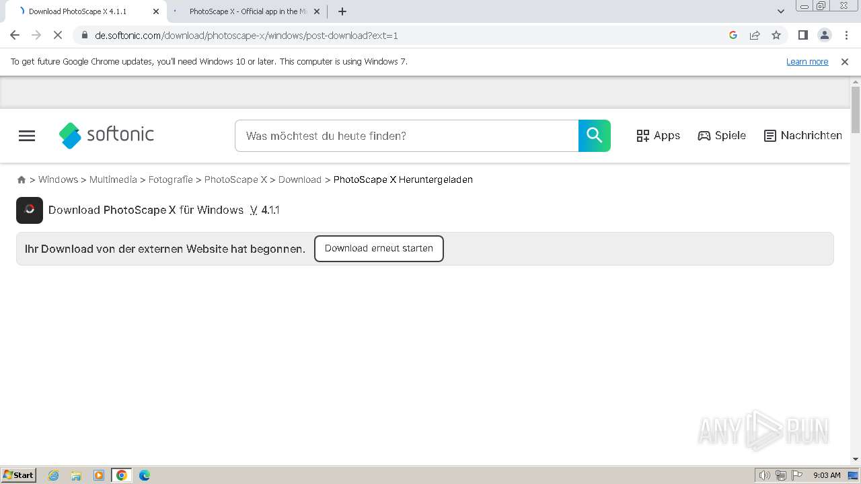
Task: Open the Nachrichten section
Action: [x=803, y=136]
